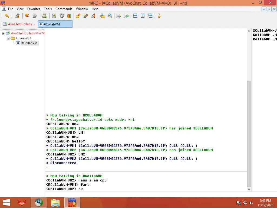Open the Tools menu
277x208 pixels.
[48, 9]
